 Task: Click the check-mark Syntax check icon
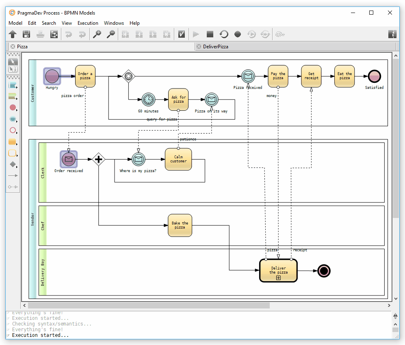pos(182,34)
